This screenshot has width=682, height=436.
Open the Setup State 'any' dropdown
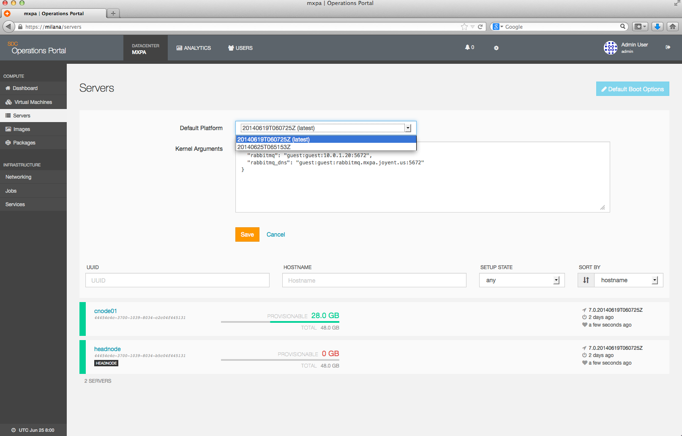pyautogui.click(x=522, y=280)
